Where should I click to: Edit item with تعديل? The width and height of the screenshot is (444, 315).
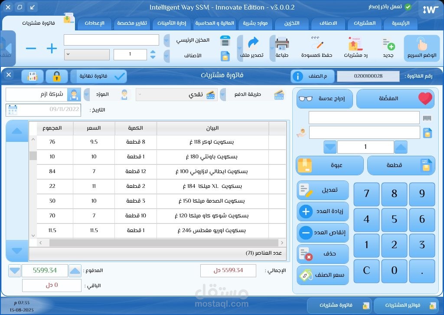323,190
